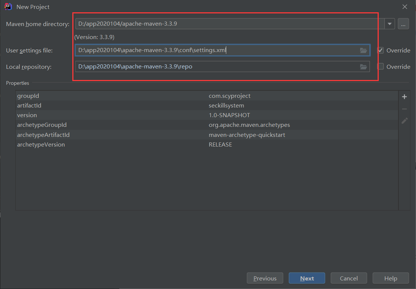Open the Maven home directory dropdown arrow
This screenshot has width=416, height=289.
[390, 24]
